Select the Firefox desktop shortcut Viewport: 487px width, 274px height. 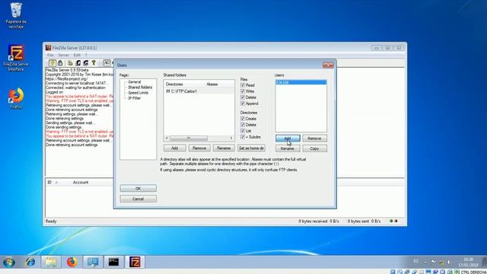tap(16, 98)
